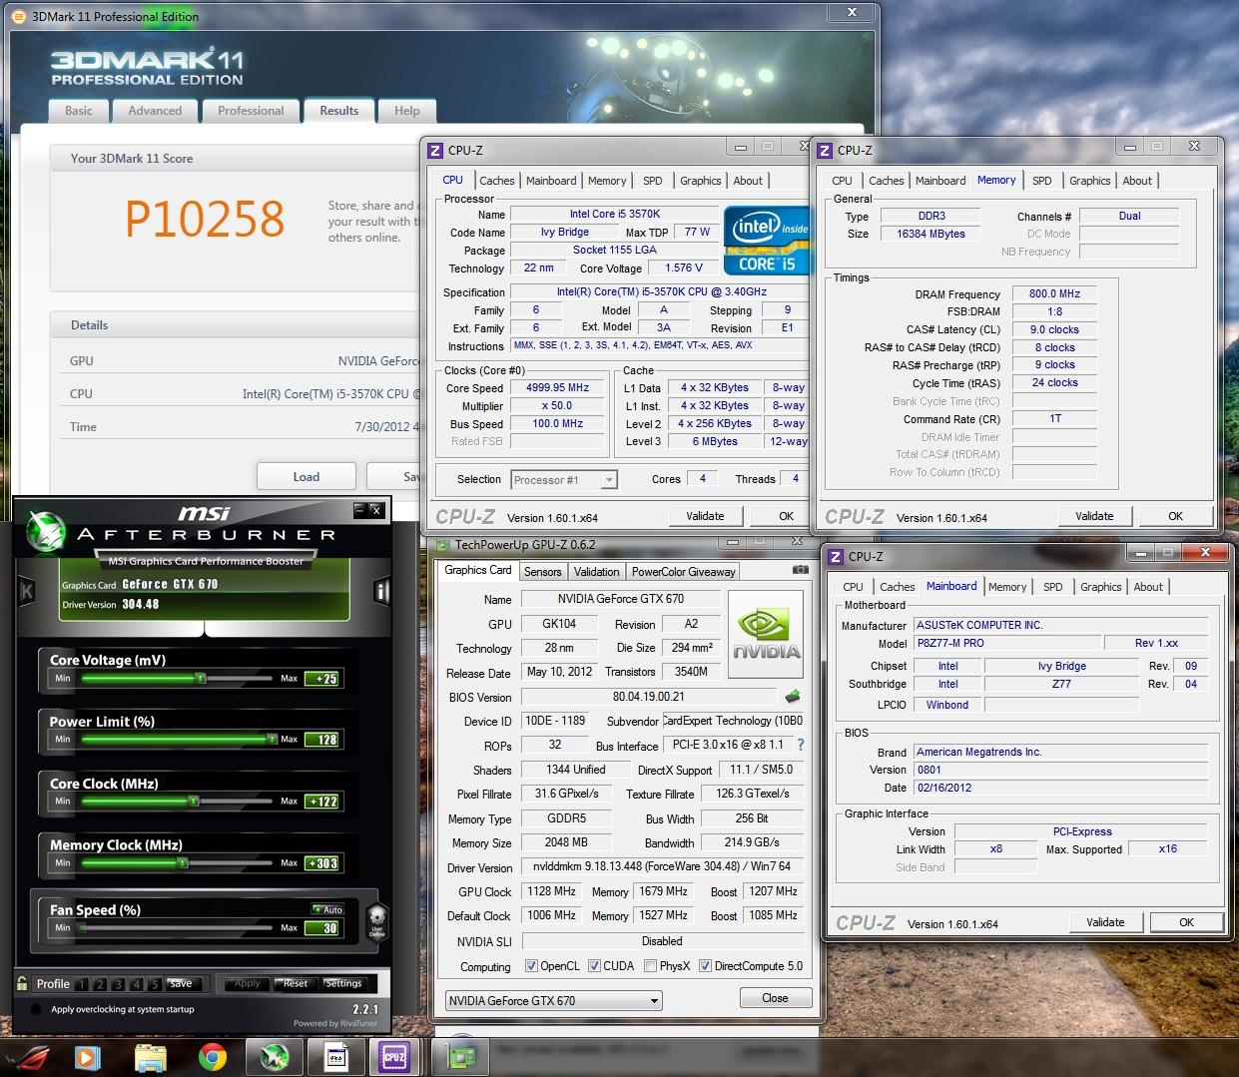This screenshot has width=1239, height=1077.
Task: Click the GPU-Z title bar icon
Action: [x=443, y=545]
